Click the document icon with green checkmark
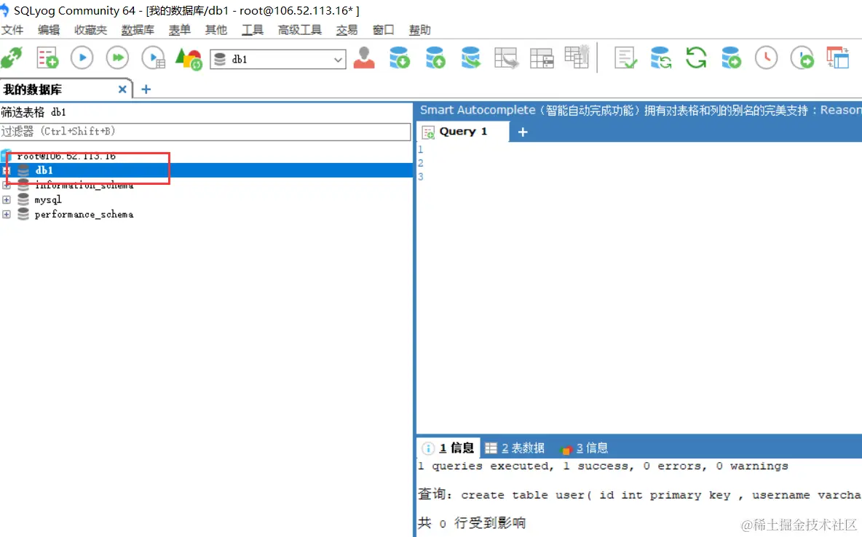Screen dimensions: 862x537 point(625,57)
